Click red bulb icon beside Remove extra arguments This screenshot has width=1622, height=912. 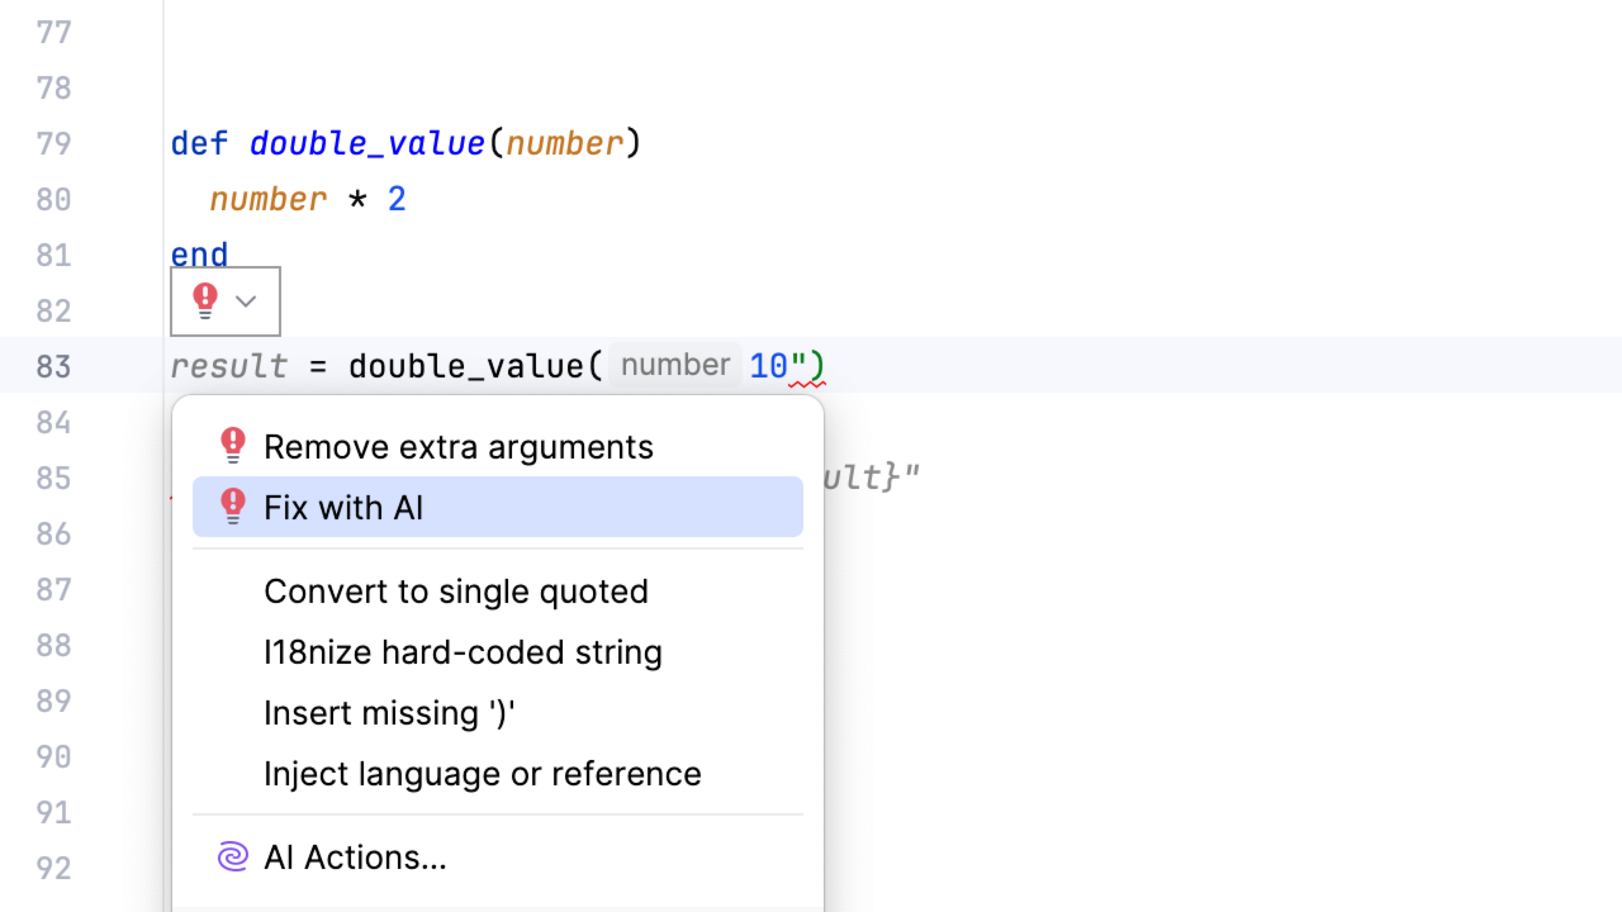pos(233,446)
